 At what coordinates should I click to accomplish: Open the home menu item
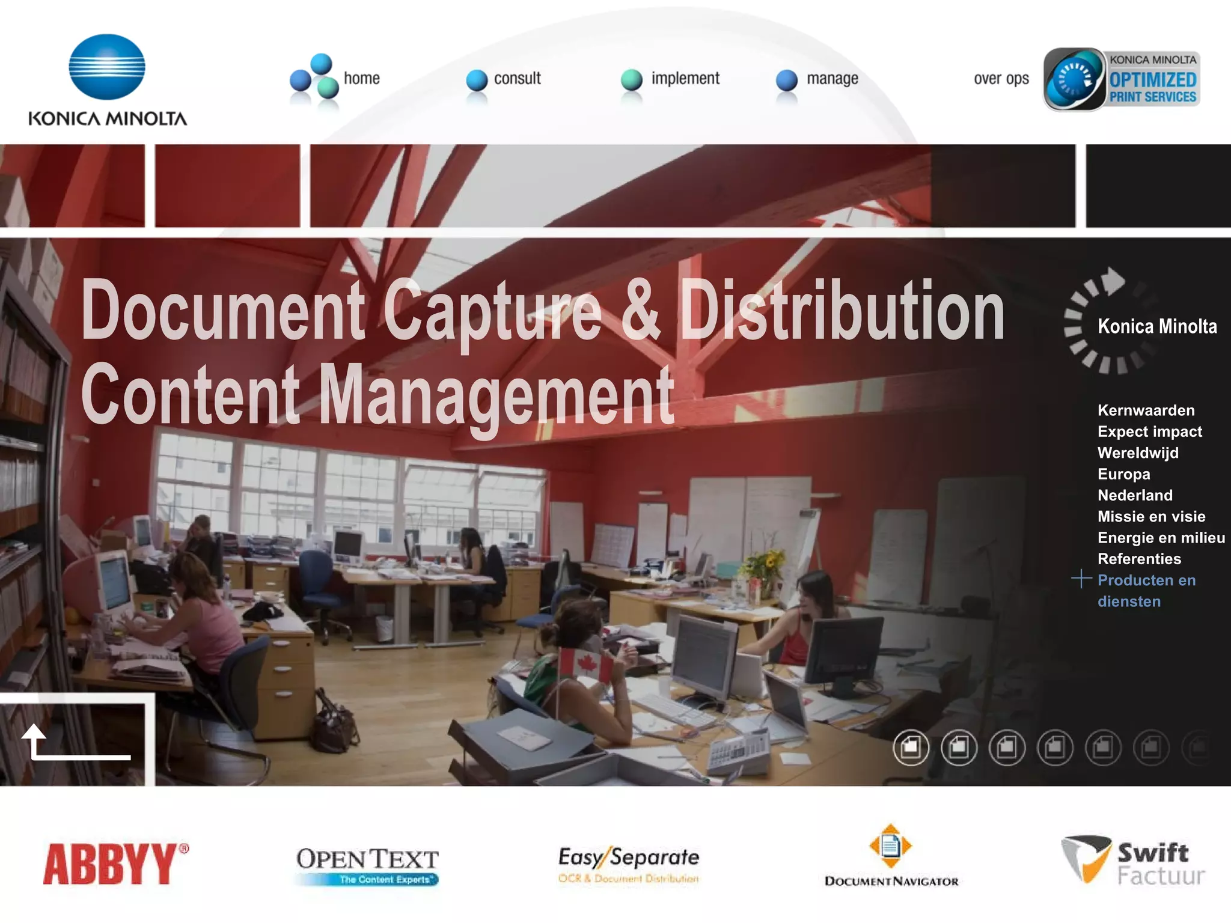[361, 78]
